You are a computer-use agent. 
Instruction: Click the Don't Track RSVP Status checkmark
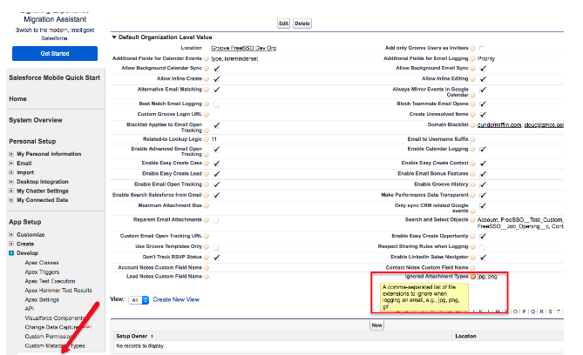tap(217, 258)
